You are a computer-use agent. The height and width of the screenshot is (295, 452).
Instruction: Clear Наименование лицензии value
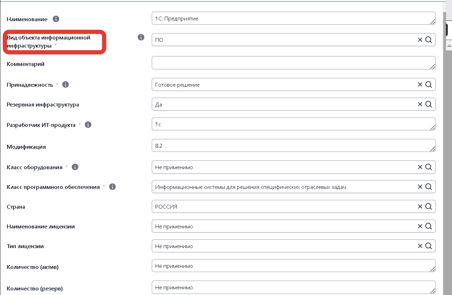click(x=420, y=226)
